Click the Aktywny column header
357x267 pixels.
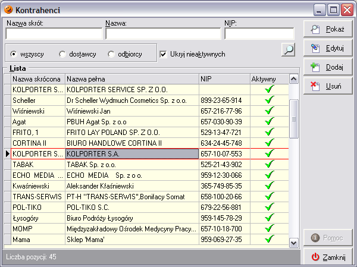point(270,79)
